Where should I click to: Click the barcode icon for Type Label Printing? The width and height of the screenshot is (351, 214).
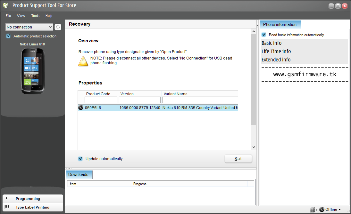pos(7,207)
